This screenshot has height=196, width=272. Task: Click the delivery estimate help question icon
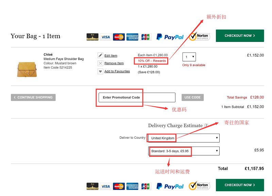tap(206, 125)
